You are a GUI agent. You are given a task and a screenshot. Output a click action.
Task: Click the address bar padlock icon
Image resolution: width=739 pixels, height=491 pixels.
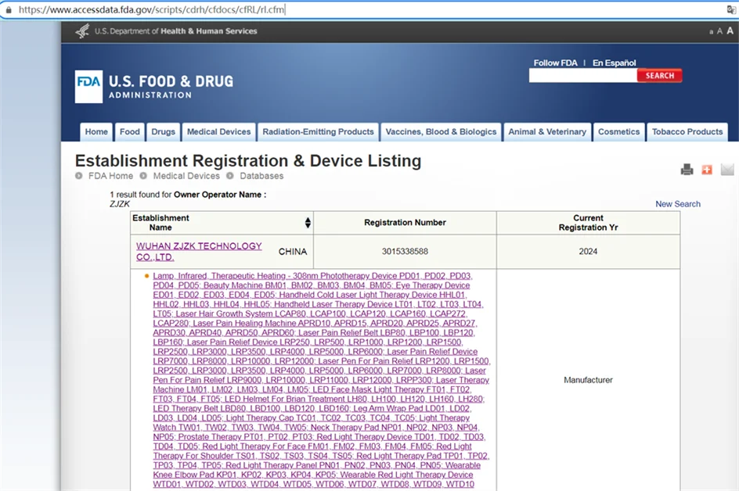coord(7,10)
